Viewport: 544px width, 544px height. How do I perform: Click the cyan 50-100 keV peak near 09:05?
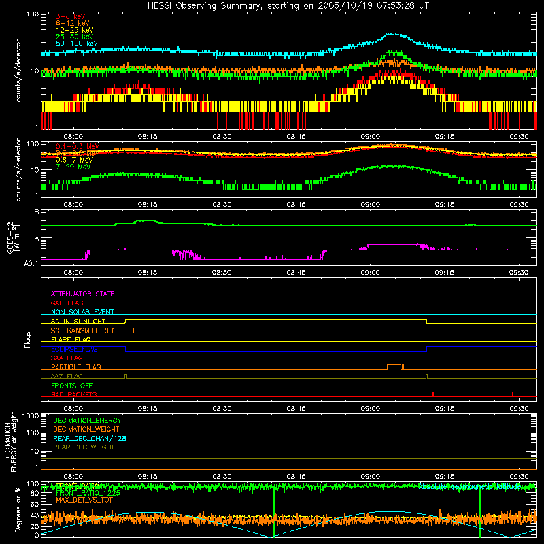pos(394,33)
